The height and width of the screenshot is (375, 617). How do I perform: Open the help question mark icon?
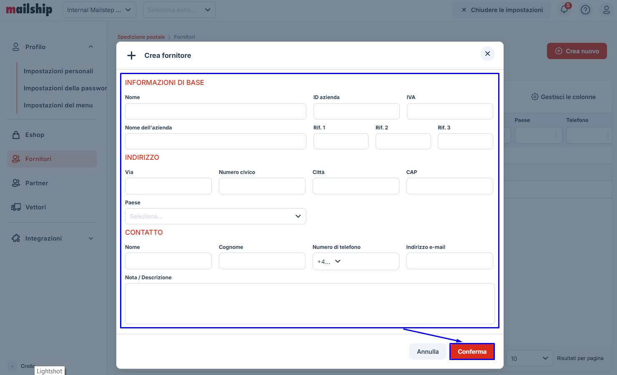[585, 10]
